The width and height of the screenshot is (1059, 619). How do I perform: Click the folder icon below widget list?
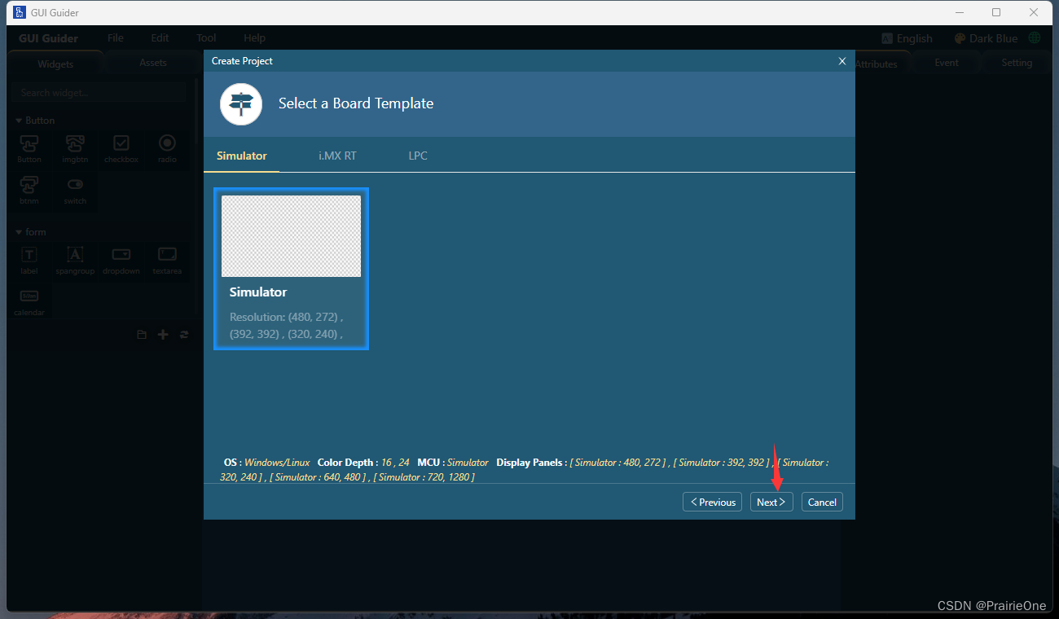[x=142, y=335]
